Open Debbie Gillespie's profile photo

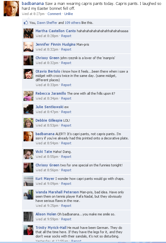[28, 123]
